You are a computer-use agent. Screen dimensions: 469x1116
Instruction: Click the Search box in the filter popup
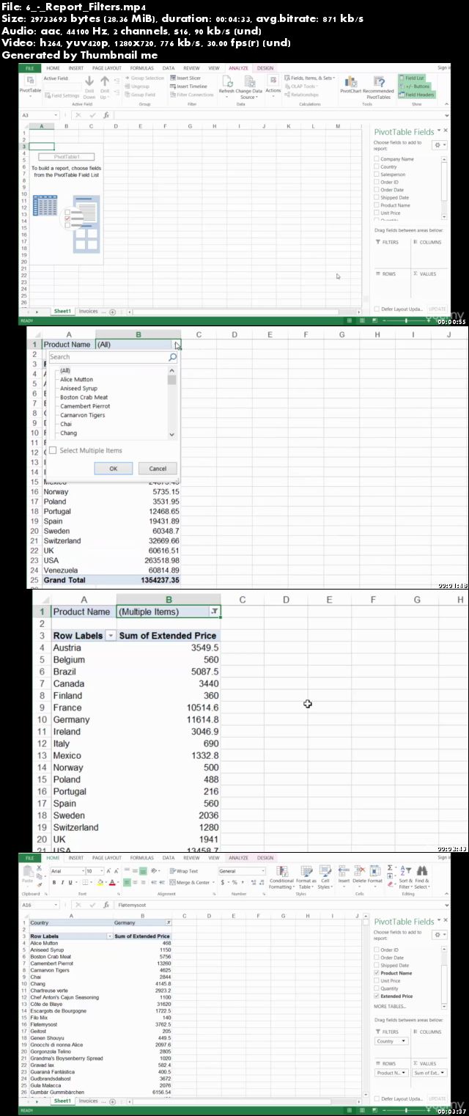[x=113, y=357]
